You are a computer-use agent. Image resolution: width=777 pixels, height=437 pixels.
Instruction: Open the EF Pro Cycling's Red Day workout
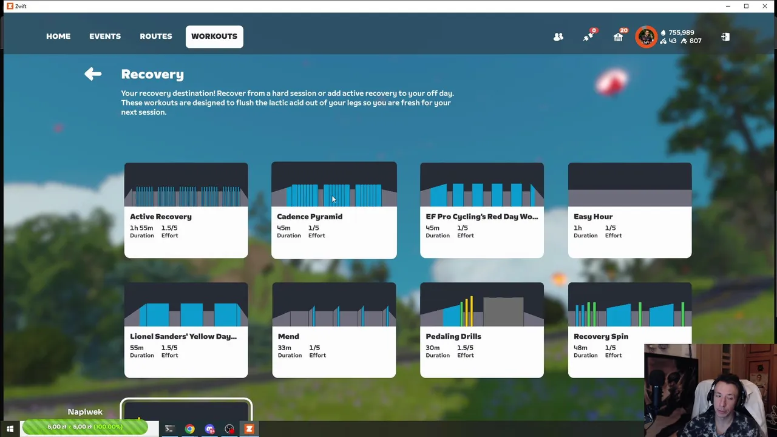(482, 210)
